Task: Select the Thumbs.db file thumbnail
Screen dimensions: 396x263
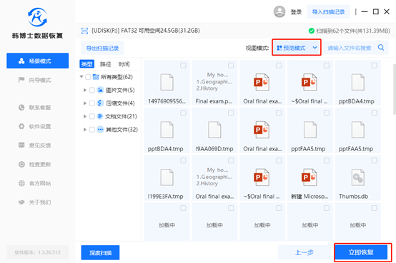Action: point(358,178)
